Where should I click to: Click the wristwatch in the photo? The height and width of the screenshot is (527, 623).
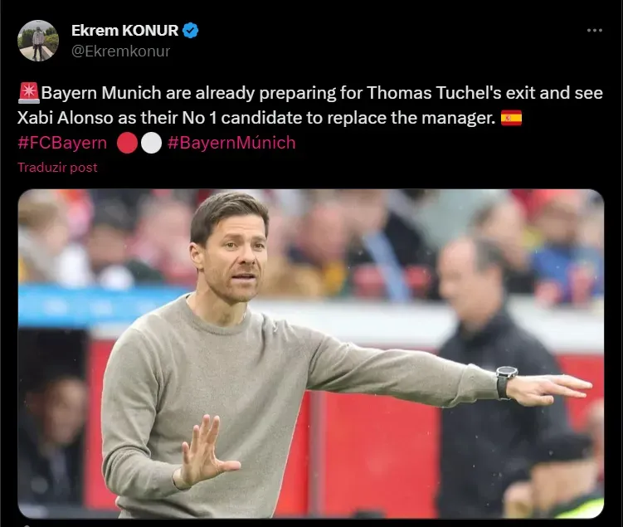(506, 383)
